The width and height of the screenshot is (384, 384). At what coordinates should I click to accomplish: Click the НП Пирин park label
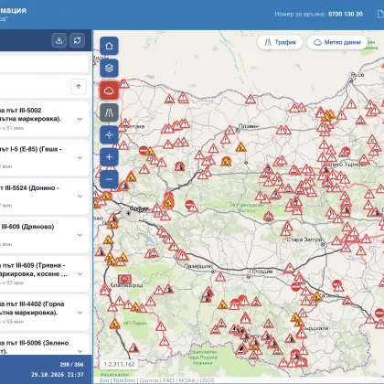click(x=135, y=323)
